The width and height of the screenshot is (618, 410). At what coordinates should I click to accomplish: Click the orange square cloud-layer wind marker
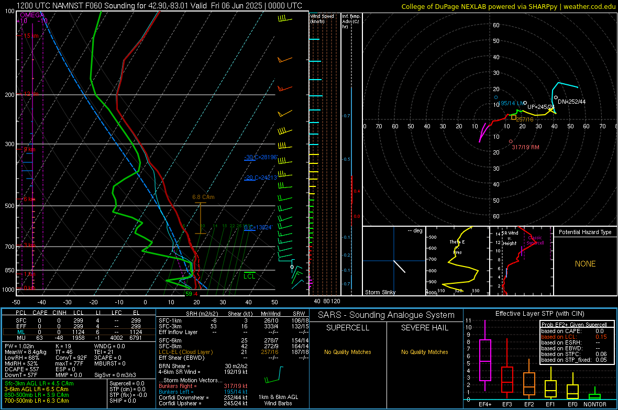[514, 117]
